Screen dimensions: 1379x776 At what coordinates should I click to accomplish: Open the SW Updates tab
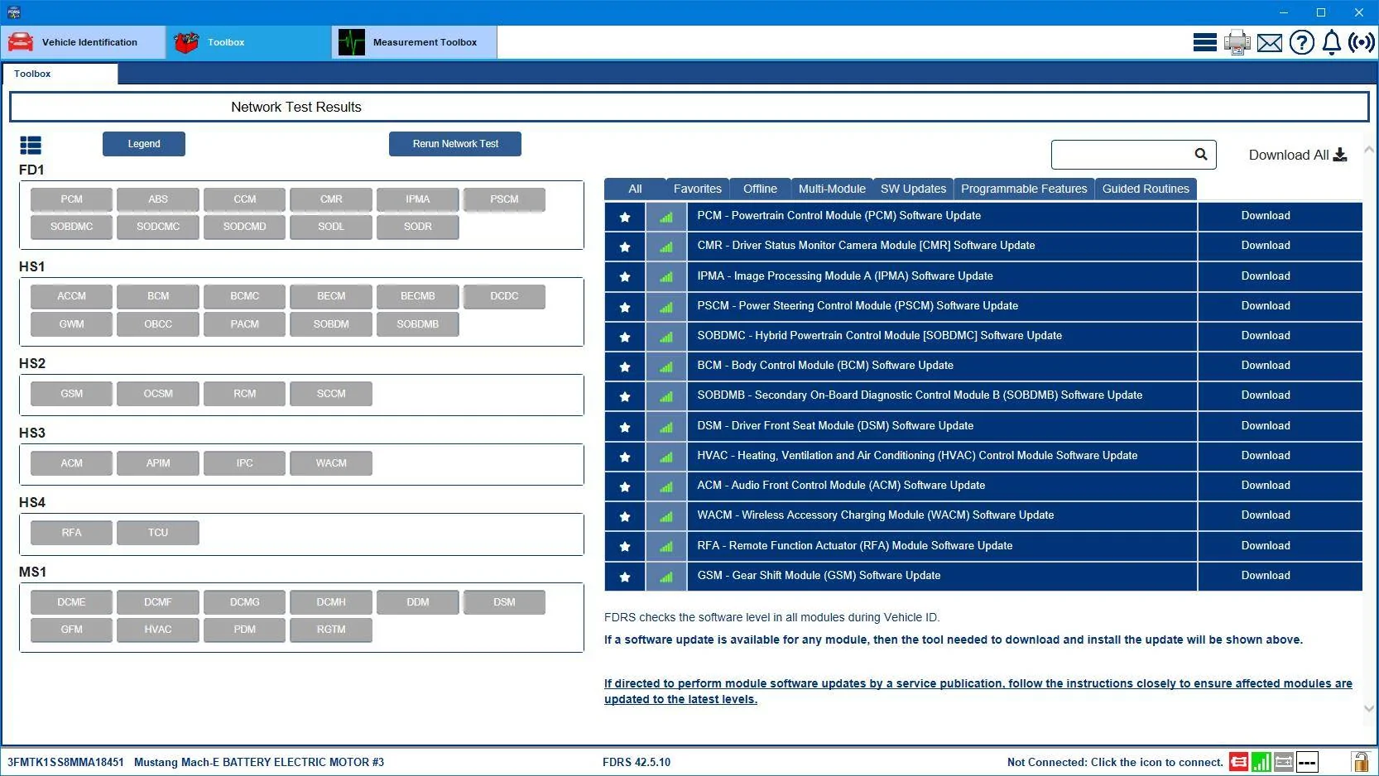click(913, 189)
